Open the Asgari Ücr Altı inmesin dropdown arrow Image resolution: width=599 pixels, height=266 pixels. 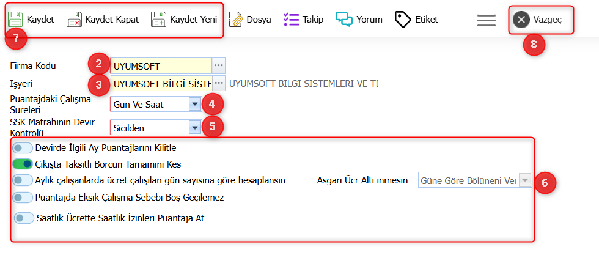coord(526,180)
